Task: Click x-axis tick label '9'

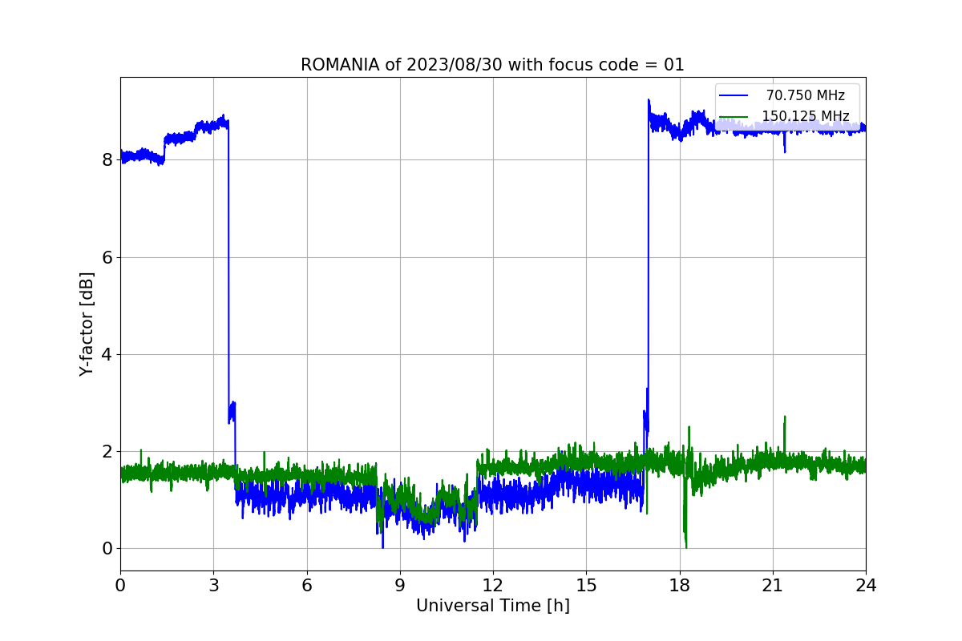Action: click(x=400, y=585)
